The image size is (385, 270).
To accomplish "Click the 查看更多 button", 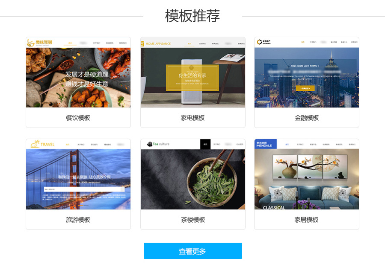I will [193, 251].
